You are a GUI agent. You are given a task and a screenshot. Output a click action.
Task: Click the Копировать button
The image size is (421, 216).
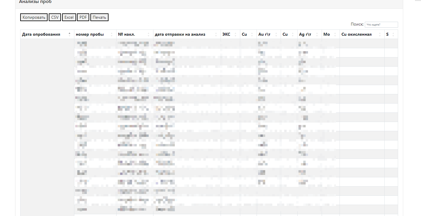(34, 17)
